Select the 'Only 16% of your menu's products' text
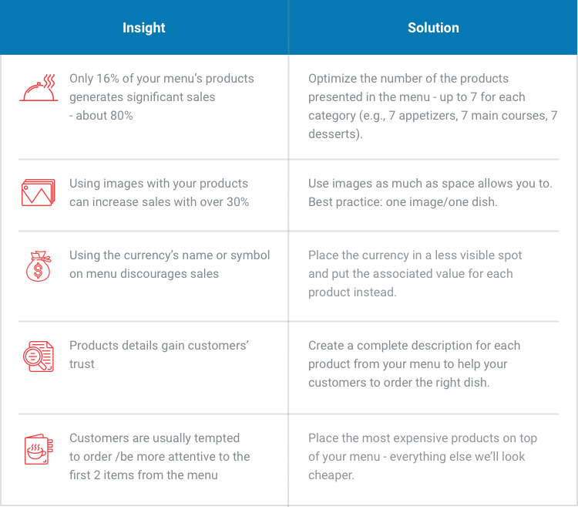 tap(162, 79)
